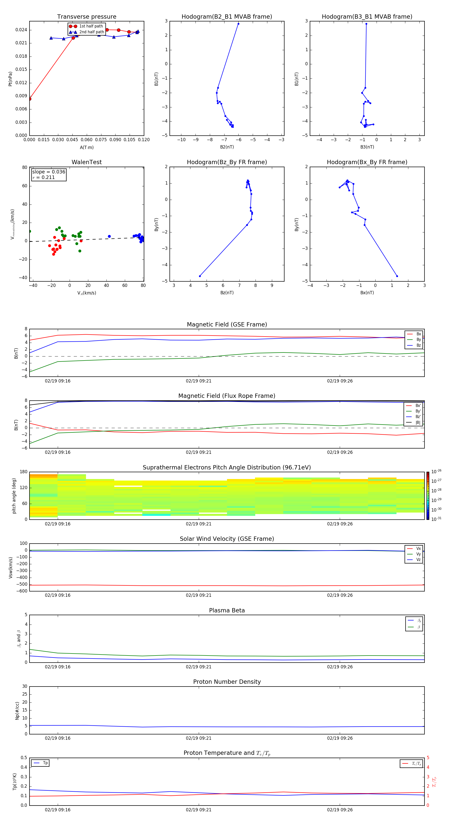Screen dimensions: 454x832
Task: Click the '10^-31' colorbar tick label
Action: tap(436, 519)
